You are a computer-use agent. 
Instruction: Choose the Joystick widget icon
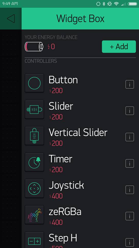pyautogui.click(x=34, y=188)
